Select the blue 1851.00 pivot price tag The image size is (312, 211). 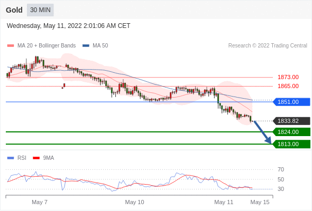coord(291,102)
